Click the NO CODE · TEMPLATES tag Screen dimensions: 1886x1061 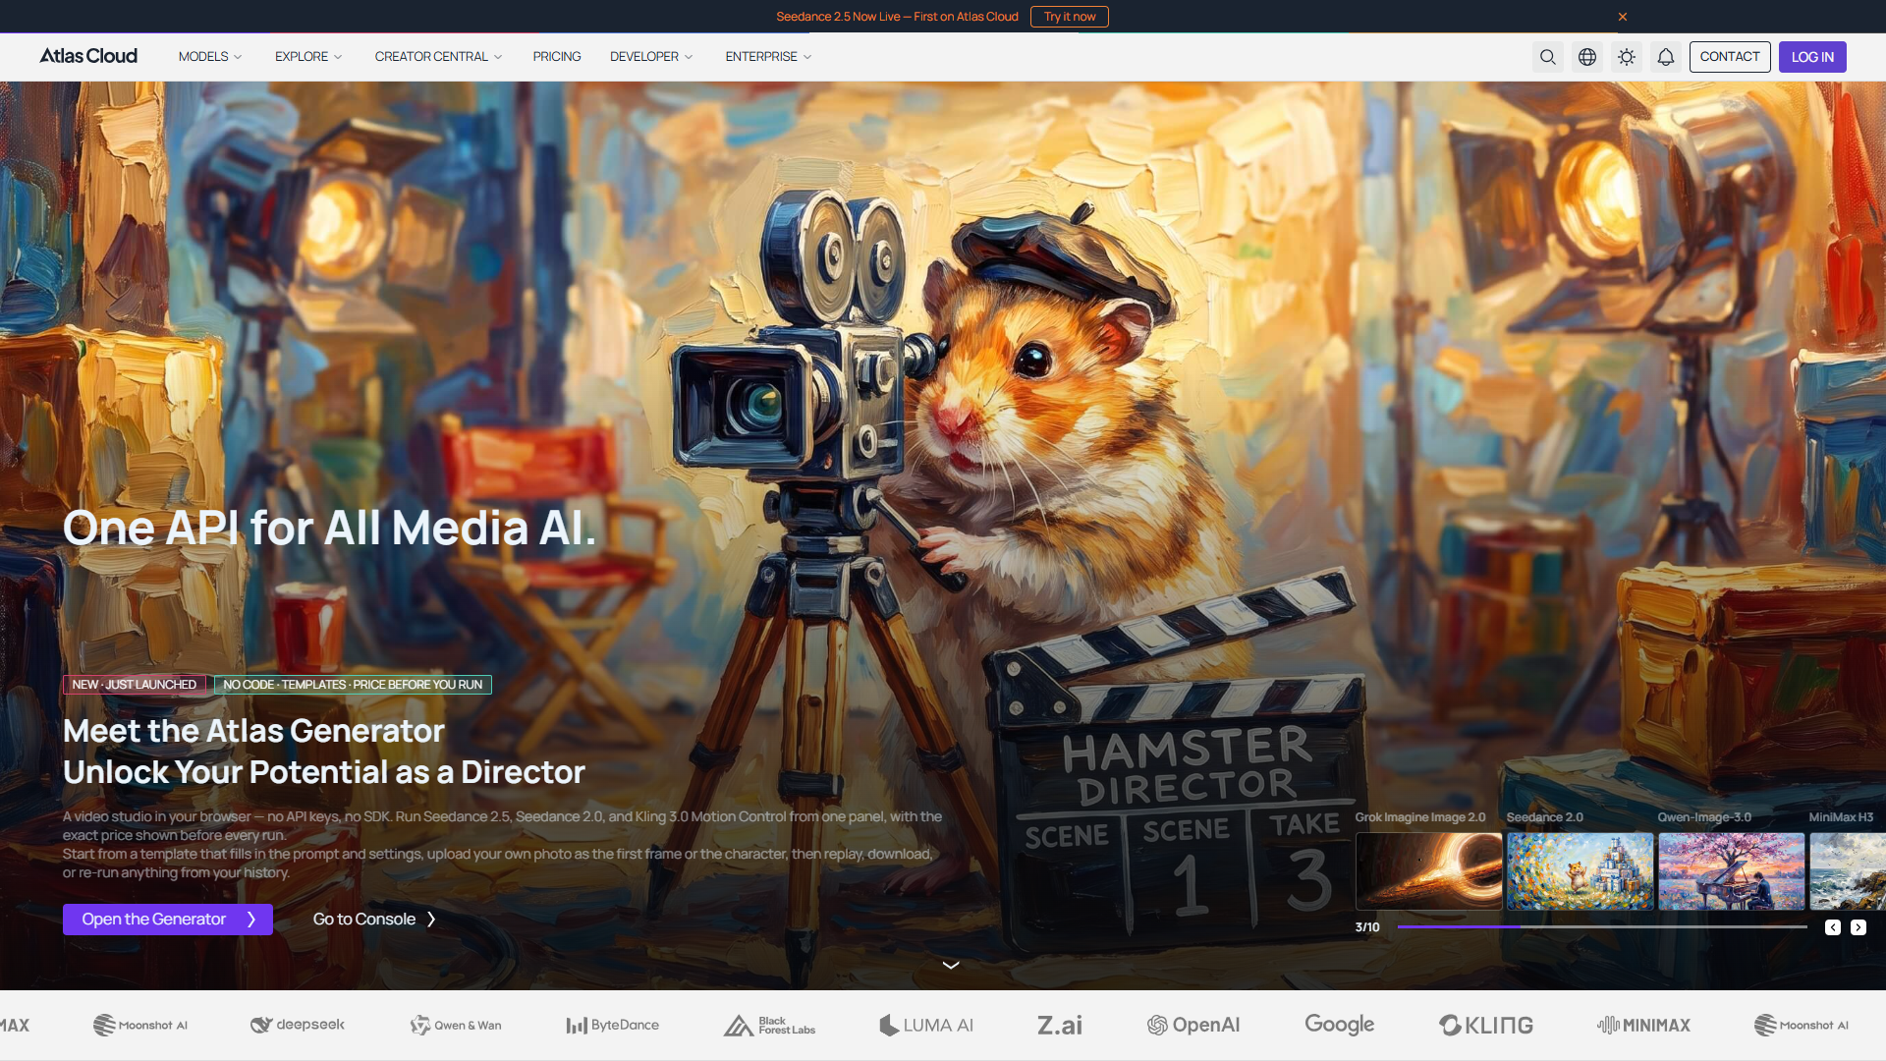pos(353,685)
